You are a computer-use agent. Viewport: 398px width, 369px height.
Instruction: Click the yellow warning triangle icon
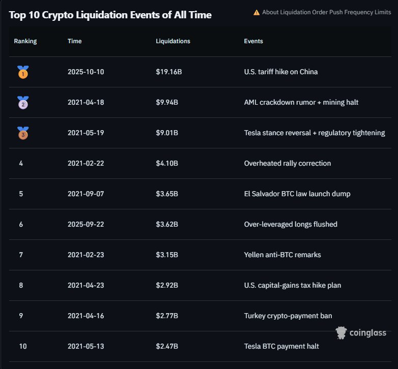[x=257, y=12]
